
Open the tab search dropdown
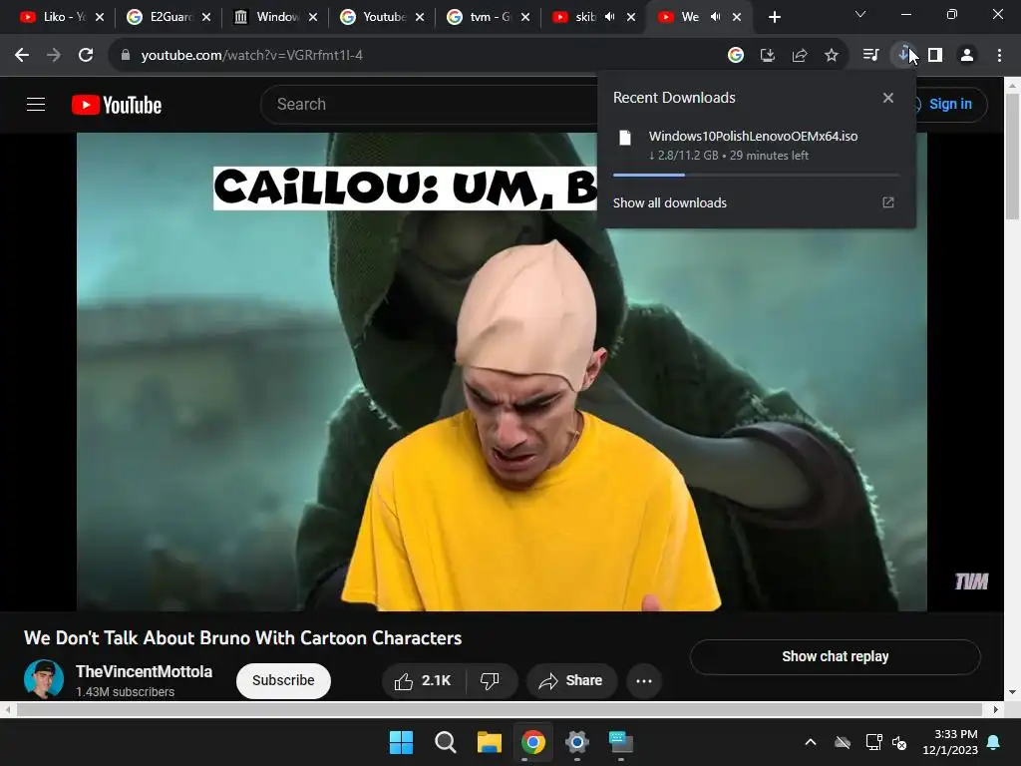[x=860, y=14]
